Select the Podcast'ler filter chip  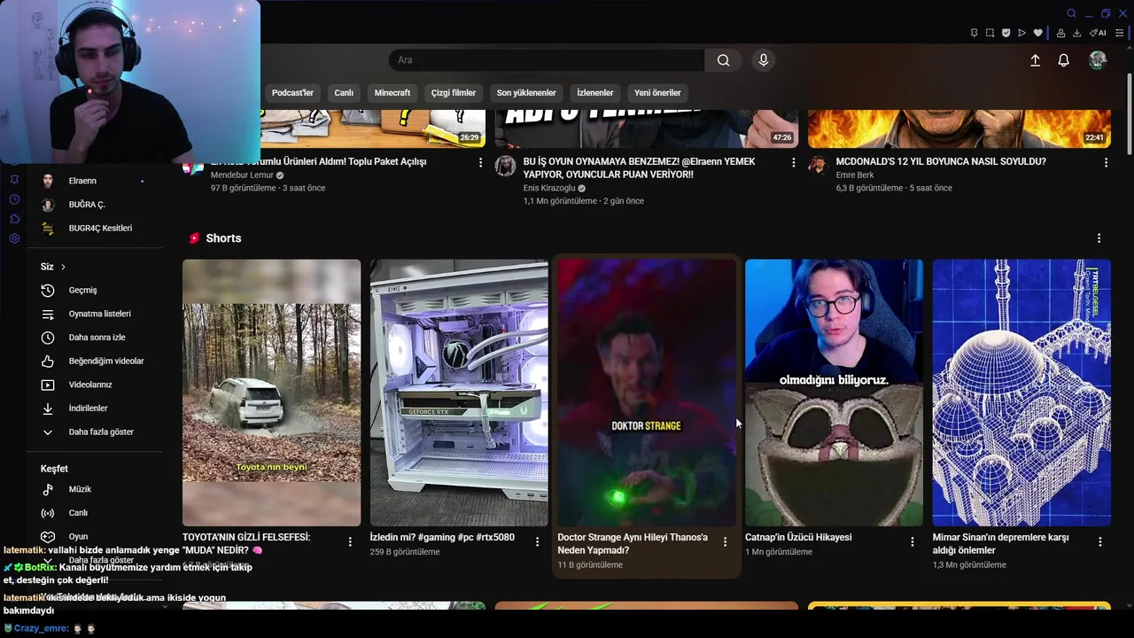(292, 93)
